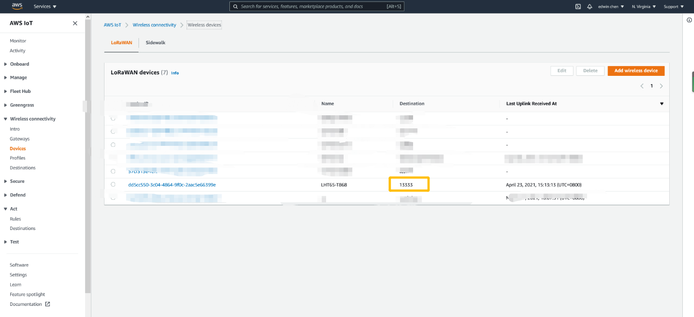Open the Info link beside LoRaWAN devices
The width and height of the screenshot is (694, 317).
click(175, 73)
